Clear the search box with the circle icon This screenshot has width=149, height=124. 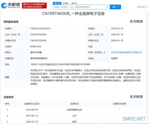(107, 7)
